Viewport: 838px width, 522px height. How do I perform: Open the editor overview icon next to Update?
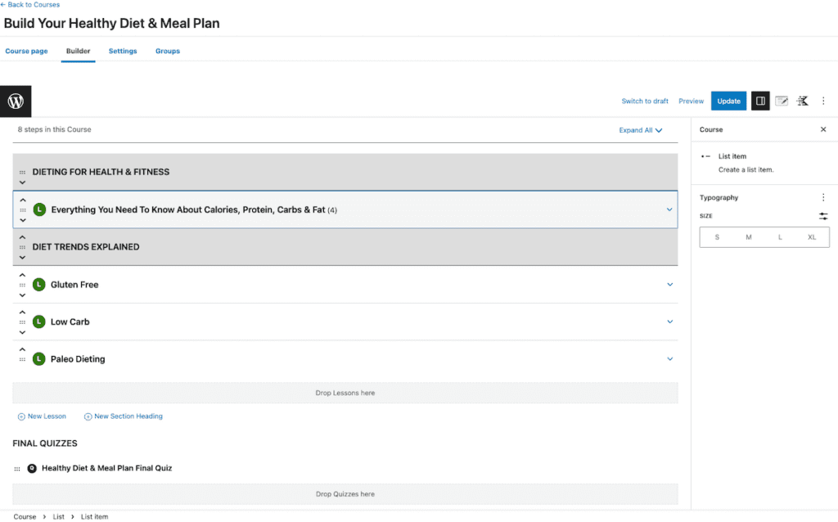pyautogui.click(x=782, y=101)
